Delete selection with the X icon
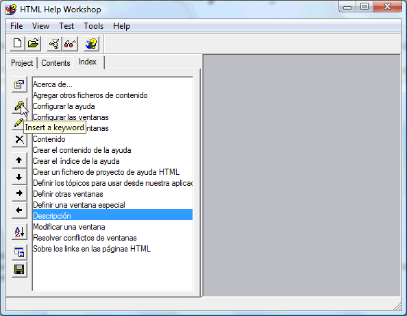Viewport: 407px width, 316px height. [x=19, y=139]
